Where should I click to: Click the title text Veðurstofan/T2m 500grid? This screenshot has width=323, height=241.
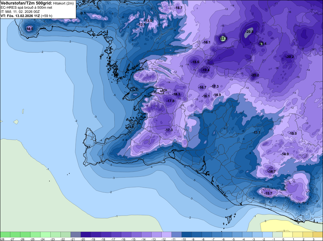[26, 3]
